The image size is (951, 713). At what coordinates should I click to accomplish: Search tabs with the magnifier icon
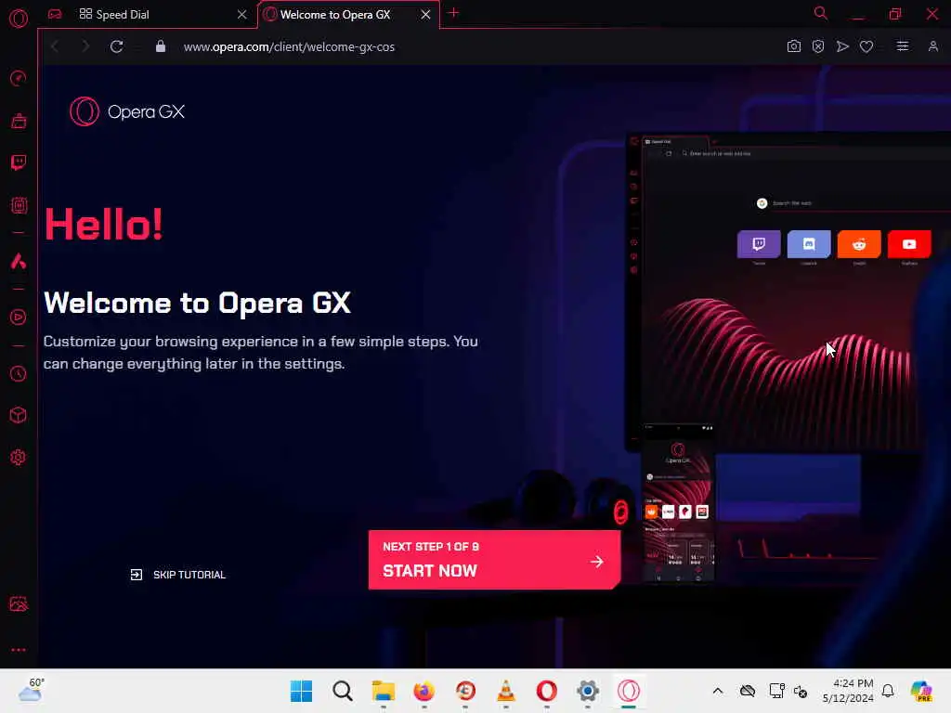[x=821, y=13]
